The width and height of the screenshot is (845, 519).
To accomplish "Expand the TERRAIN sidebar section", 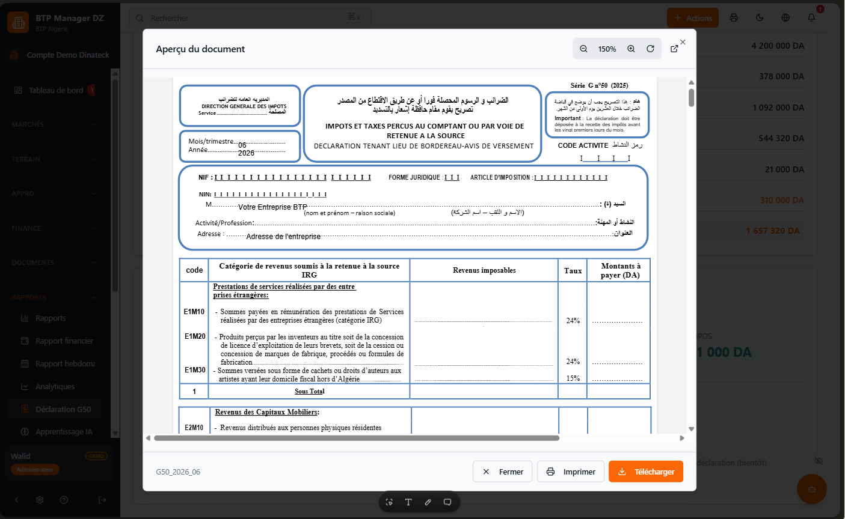I will 54,159.
